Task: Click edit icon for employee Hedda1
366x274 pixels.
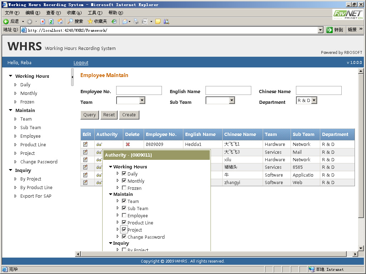Action: 85,144
